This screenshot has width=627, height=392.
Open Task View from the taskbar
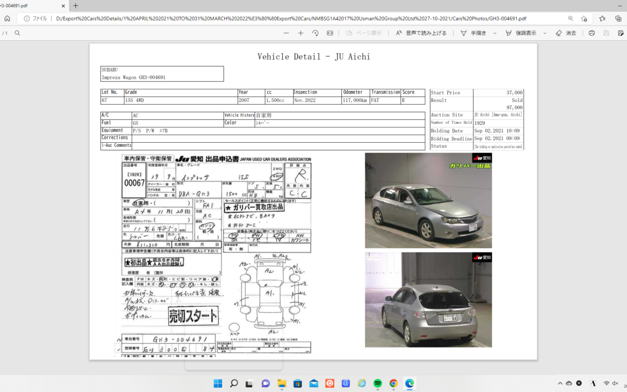(250, 383)
